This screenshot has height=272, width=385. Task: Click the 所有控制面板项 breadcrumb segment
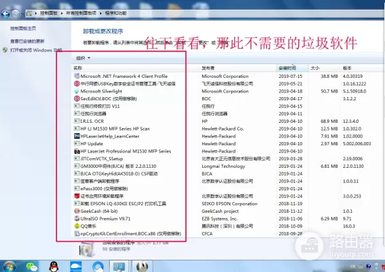(81, 13)
